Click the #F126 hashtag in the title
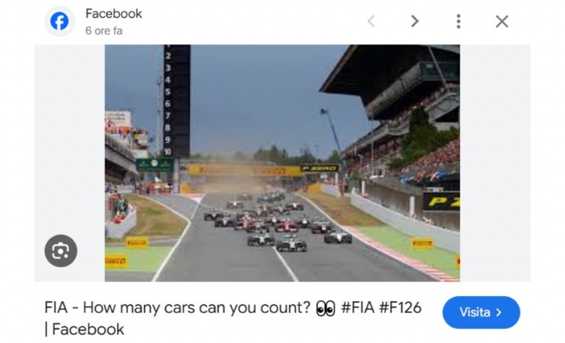Image resolution: width=565 pixels, height=343 pixels. pos(400,308)
